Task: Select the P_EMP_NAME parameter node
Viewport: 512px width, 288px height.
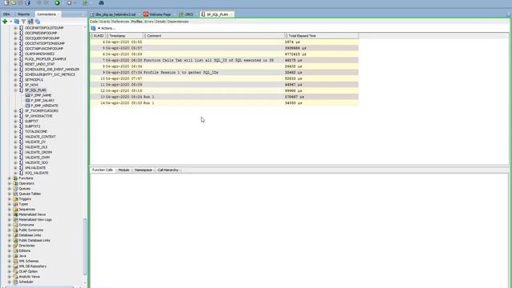Action: coord(41,95)
